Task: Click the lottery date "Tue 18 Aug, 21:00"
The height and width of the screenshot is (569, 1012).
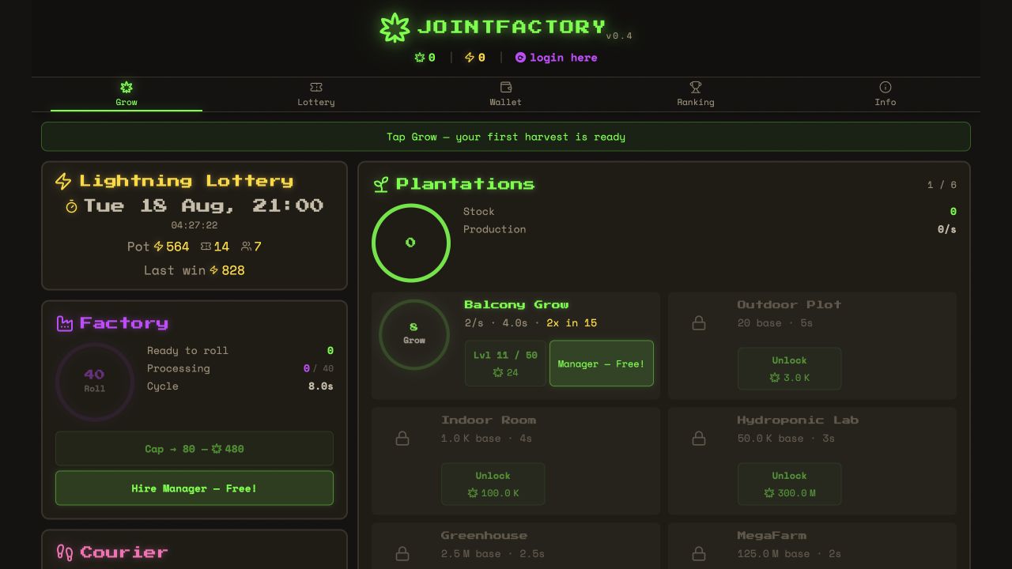Action: [204, 205]
